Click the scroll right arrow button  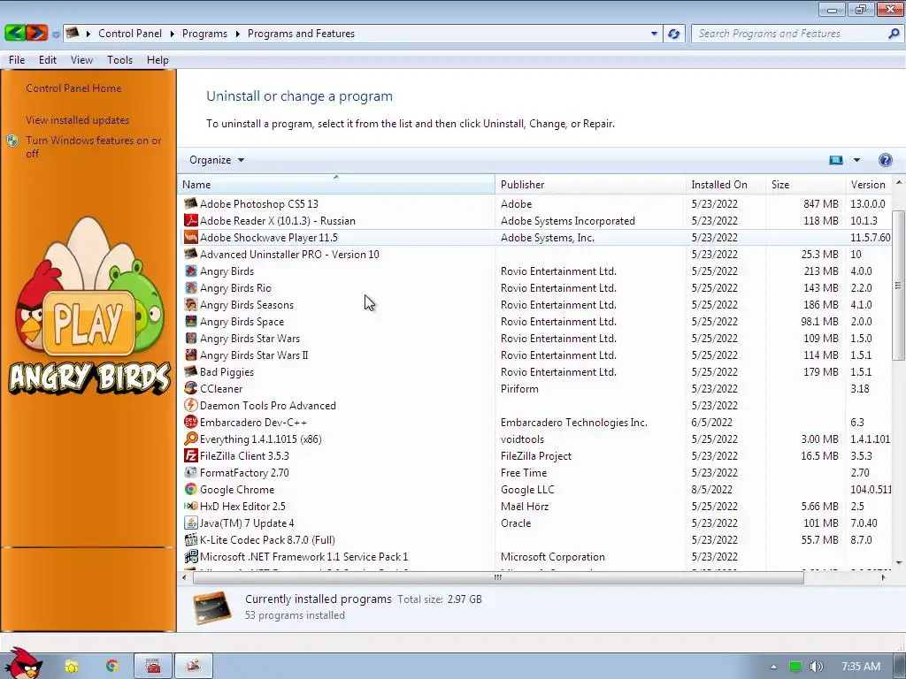(883, 577)
